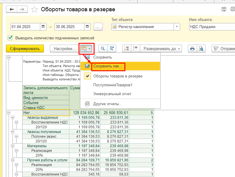Click the Запись дополнительного листа header cell

(x=46, y=90)
